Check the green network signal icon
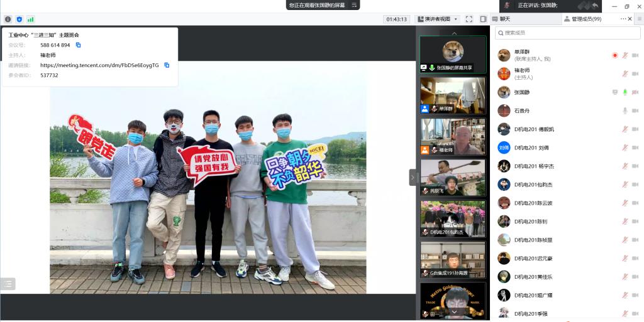This screenshot has width=644, height=322. click(30, 19)
